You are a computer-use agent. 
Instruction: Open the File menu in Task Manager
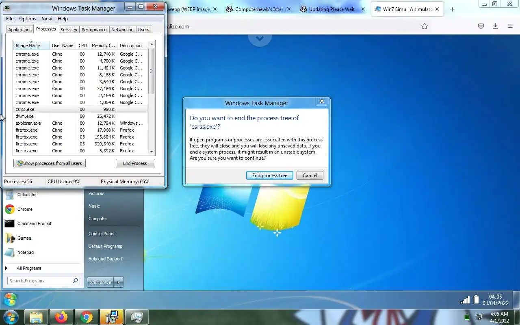tap(10, 18)
